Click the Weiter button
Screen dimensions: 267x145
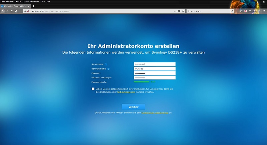(x=133, y=107)
